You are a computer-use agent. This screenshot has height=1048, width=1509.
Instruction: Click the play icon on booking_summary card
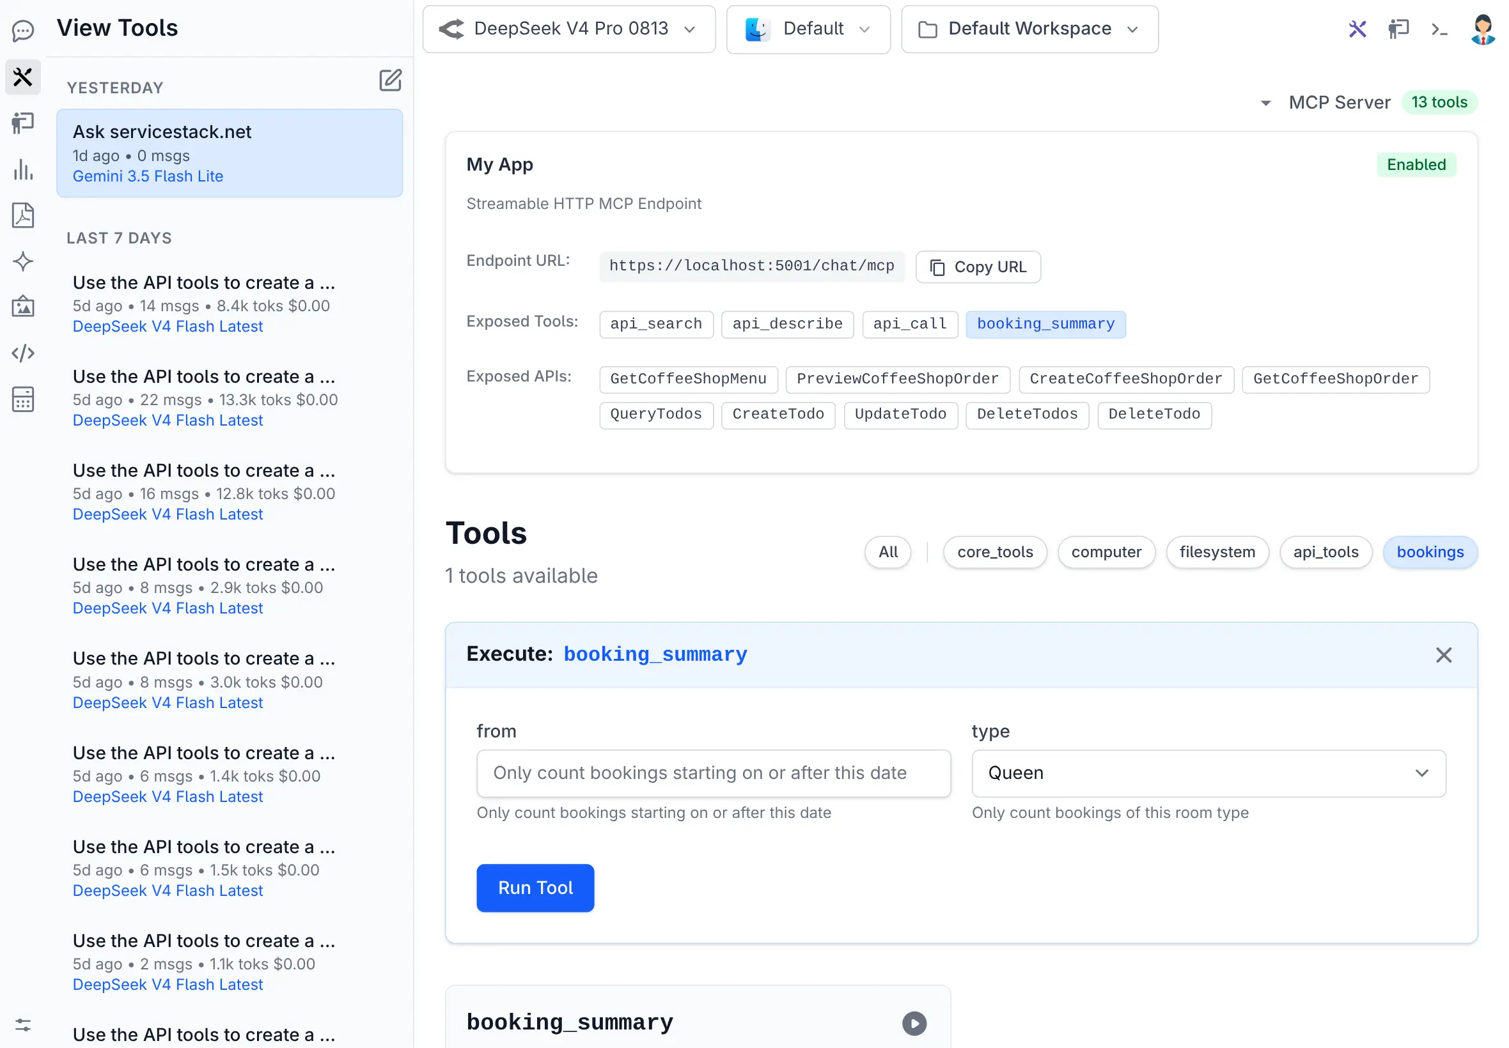click(914, 1023)
